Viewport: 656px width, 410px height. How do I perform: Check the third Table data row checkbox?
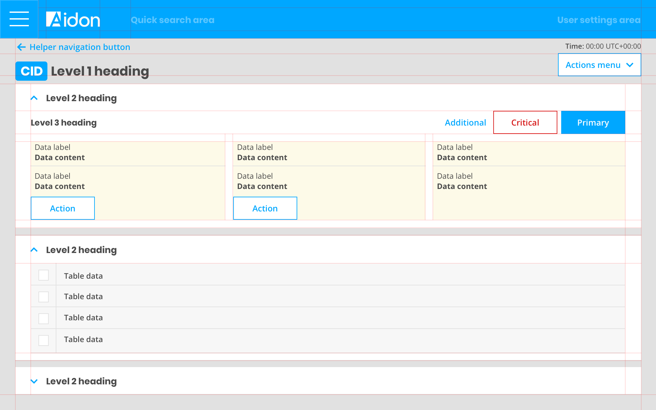(44, 319)
